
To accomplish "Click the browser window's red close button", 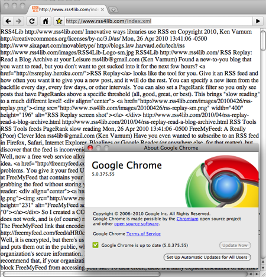I will coord(7,5).
